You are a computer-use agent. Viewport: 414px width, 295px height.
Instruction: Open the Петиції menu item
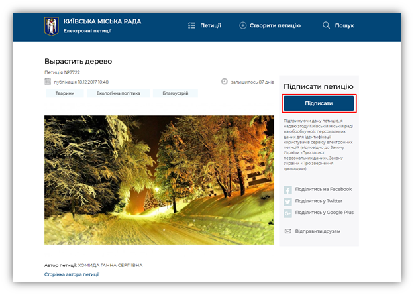click(x=211, y=25)
